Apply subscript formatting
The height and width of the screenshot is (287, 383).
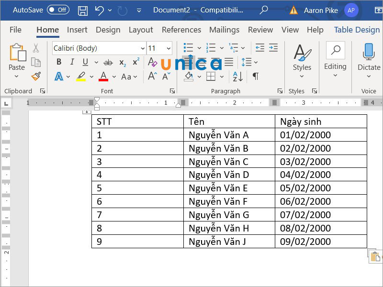[123, 63]
